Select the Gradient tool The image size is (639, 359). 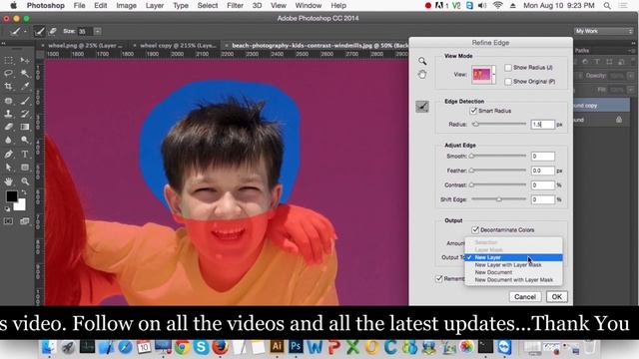tap(25, 127)
